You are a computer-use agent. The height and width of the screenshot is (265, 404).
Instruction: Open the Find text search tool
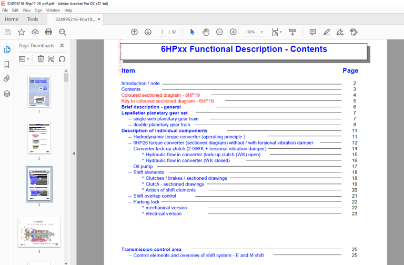[63, 32]
